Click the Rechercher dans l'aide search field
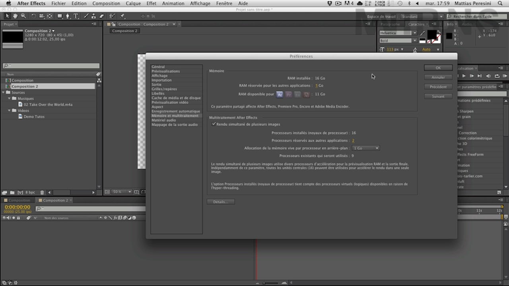 (476, 17)
